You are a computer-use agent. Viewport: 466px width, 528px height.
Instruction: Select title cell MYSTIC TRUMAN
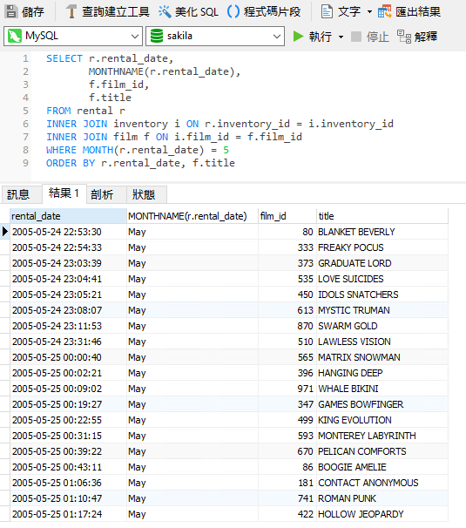pyautogui.click(x=382, y=310)
